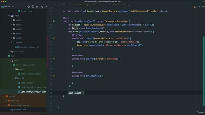Select the sec06 test package
This screenshot has width=205, height=115.
(x=20, y=78)
